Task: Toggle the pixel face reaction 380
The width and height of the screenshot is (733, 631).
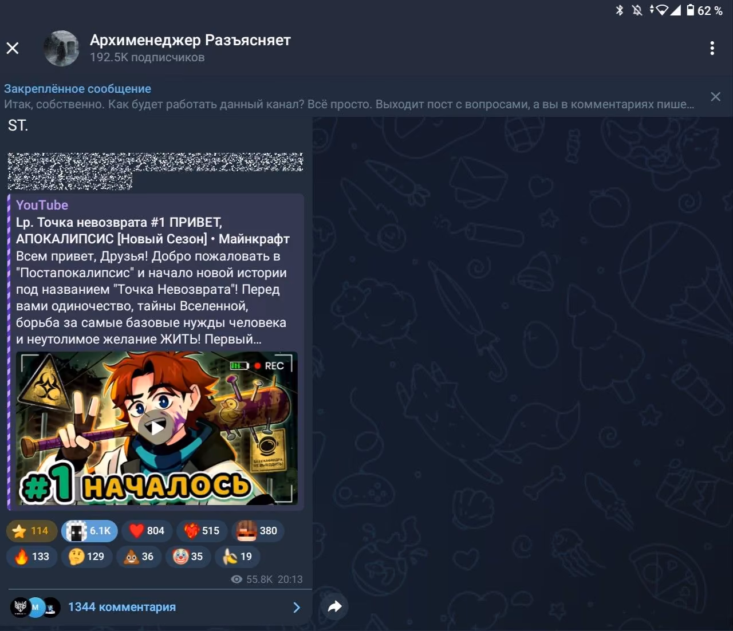Action: coord(257,531)
